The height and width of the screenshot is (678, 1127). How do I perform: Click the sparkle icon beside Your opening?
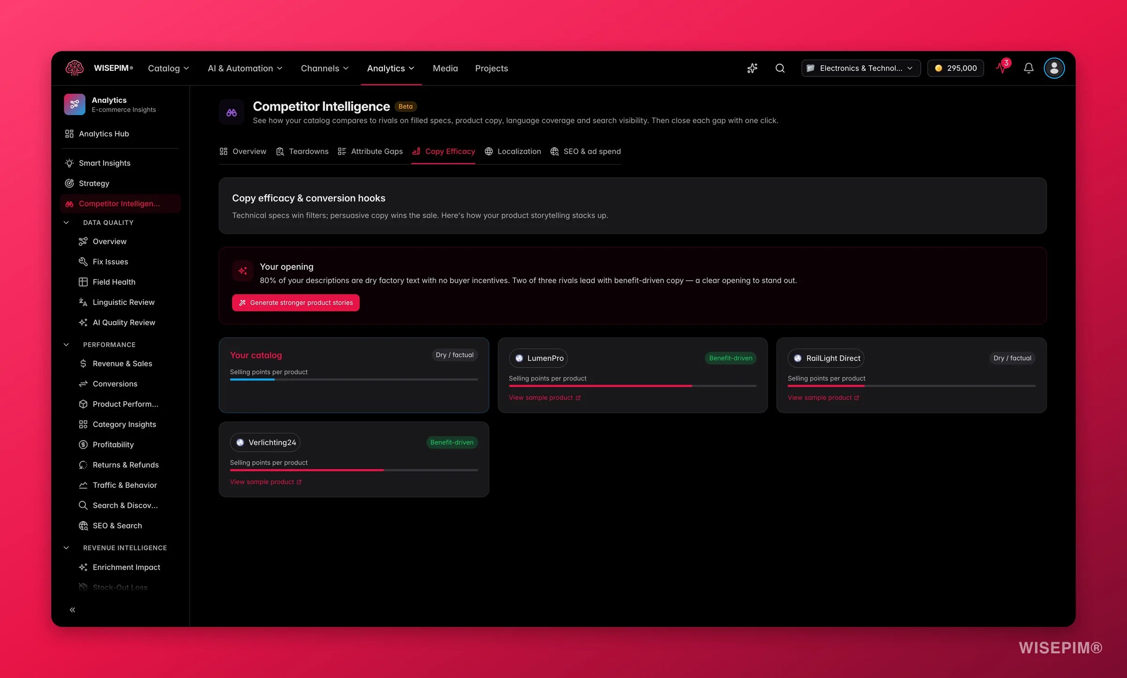click(x=243, y=271)
